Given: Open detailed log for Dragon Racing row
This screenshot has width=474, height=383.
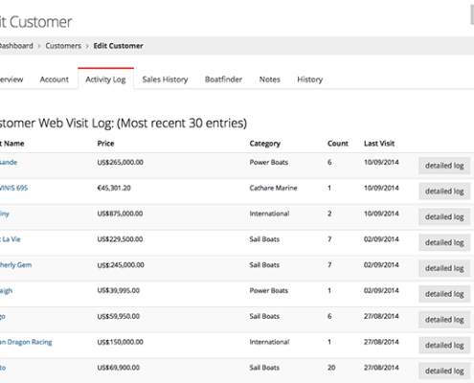Looking at the screenshot, I should (x=444, y=346).
